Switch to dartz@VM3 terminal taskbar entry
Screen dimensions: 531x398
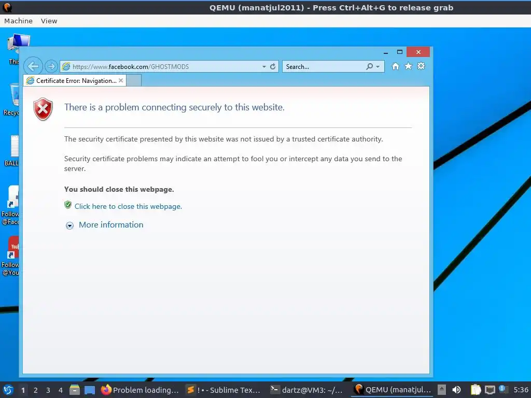307,390
